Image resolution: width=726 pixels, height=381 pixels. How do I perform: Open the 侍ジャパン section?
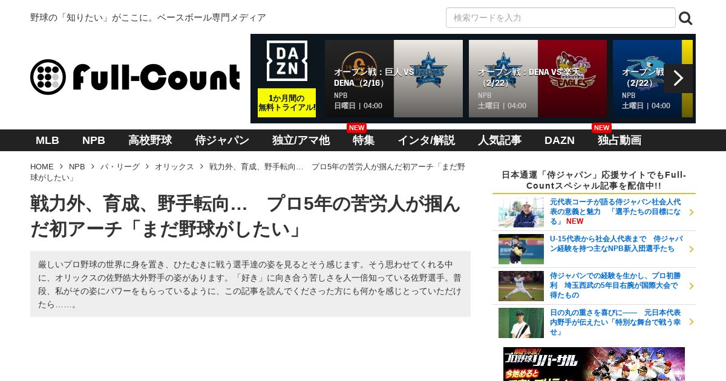pos(222,140)
